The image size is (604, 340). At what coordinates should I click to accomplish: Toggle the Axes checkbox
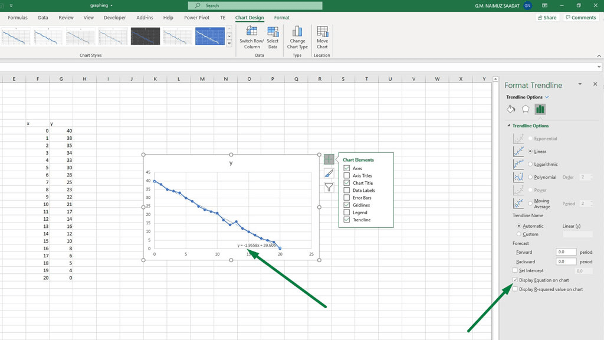pos(347,168)
